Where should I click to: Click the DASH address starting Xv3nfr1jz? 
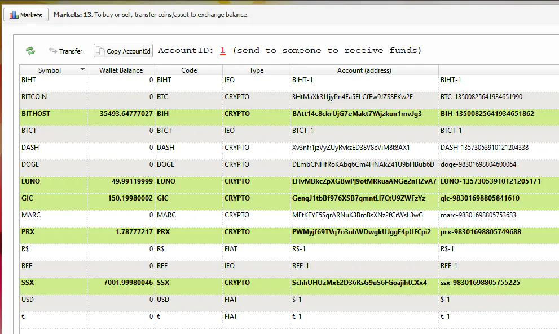point(351,148)
